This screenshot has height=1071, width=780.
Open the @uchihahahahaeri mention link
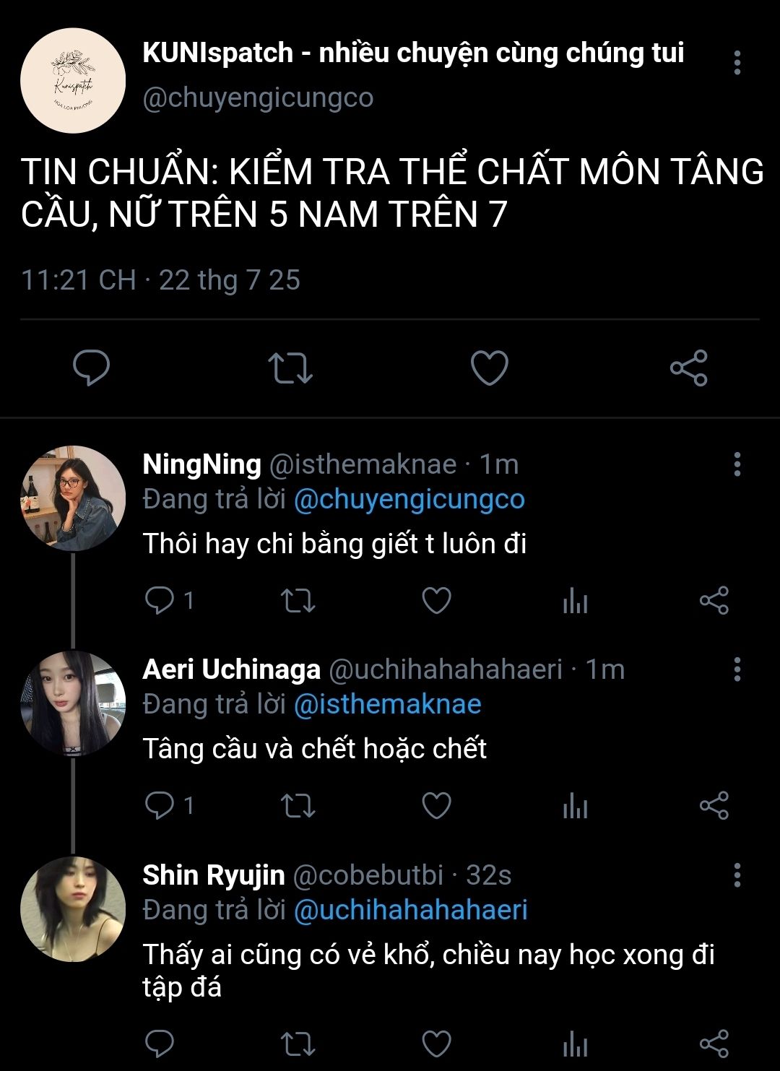(410, 910)
